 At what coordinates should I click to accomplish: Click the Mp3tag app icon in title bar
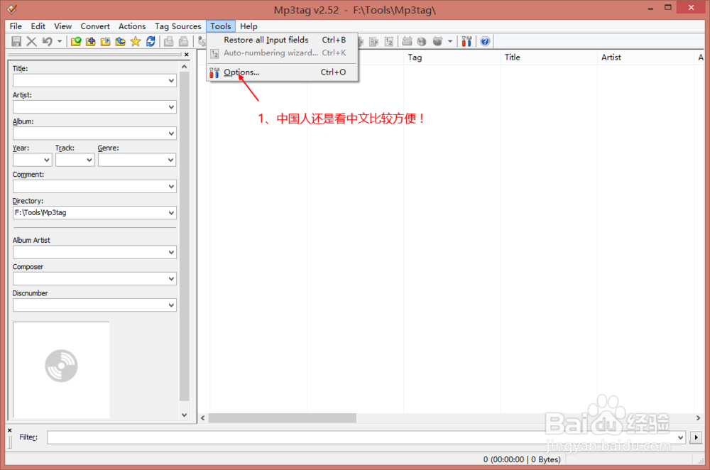point(12,9)
